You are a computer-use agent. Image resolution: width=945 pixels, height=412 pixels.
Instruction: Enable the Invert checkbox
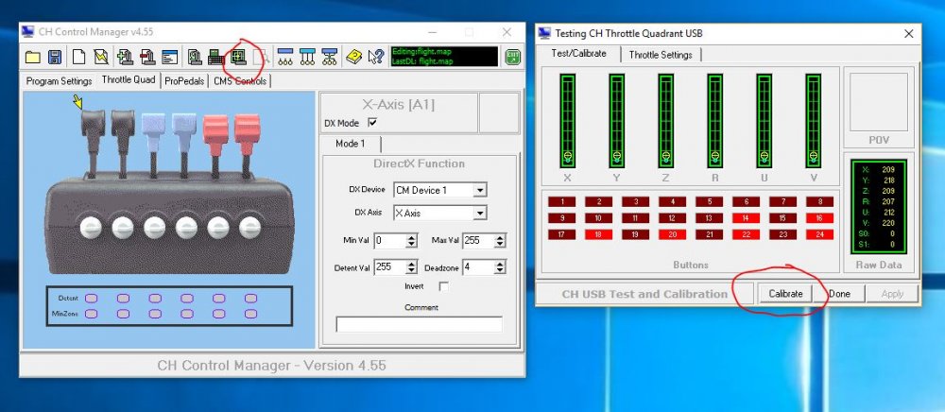pos(443,286)
